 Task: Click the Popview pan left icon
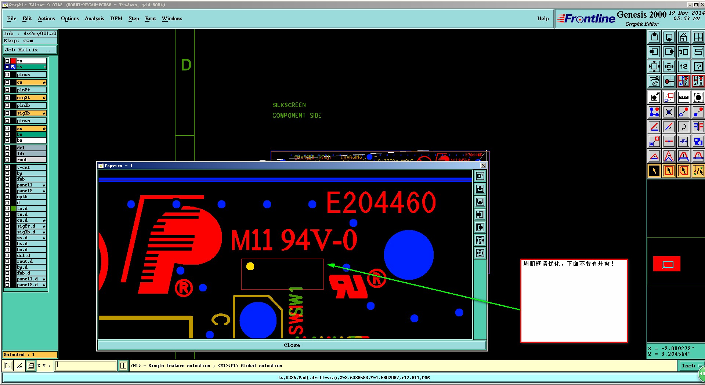point(480,215)
